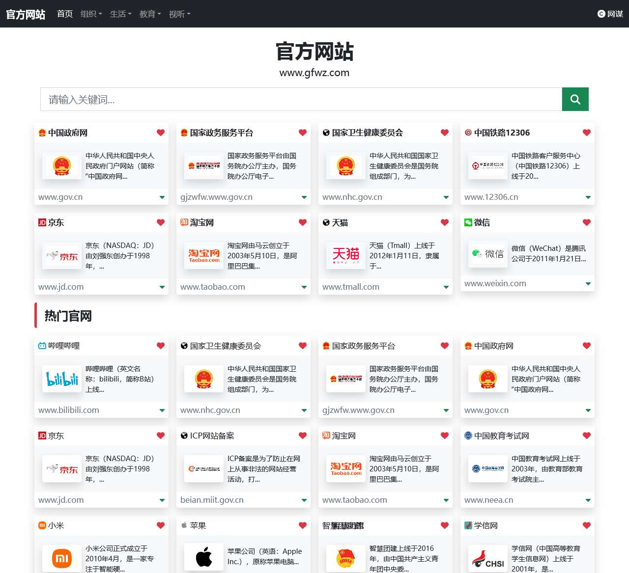Click the green favicon beside 微信 title
Image resolution: width=629 pixels, height=573 pixels.
468,222
